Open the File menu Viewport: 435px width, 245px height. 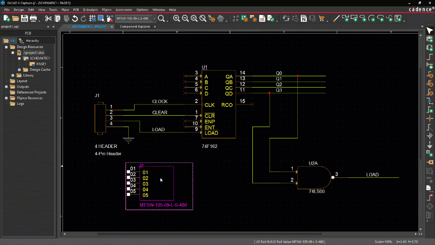(x=7, y=10)
